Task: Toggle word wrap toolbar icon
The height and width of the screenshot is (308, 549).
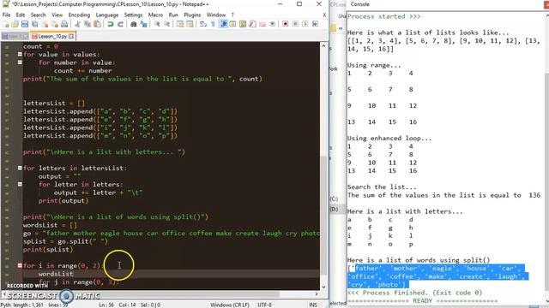Action: tap(203, 24)
